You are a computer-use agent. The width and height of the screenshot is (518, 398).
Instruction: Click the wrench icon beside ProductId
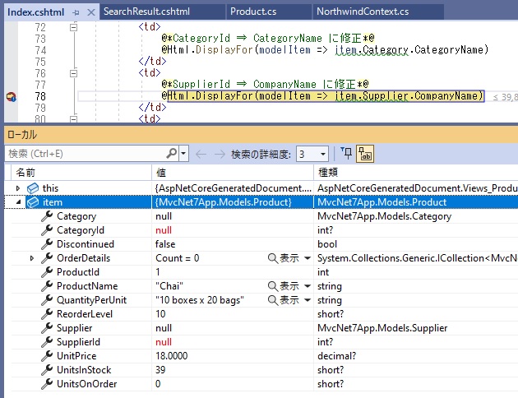47,272
